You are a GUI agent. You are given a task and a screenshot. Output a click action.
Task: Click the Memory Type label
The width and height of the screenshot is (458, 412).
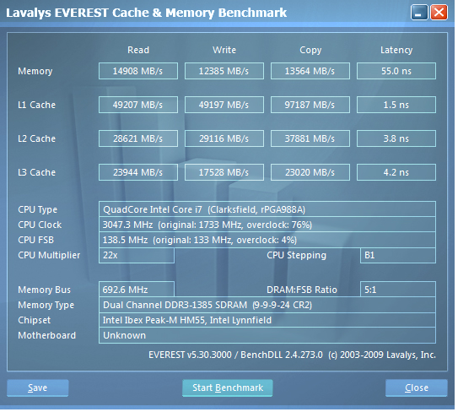[x=46, y=305]
